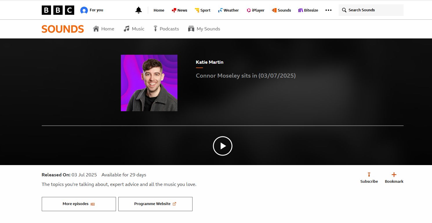This screenshot has height=223, width=432.
Task: Open the For you account icon
Action: (x=84, y=10)
